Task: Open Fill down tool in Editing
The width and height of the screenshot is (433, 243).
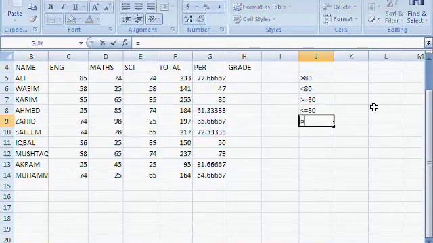Action: [x=371, y=7]
